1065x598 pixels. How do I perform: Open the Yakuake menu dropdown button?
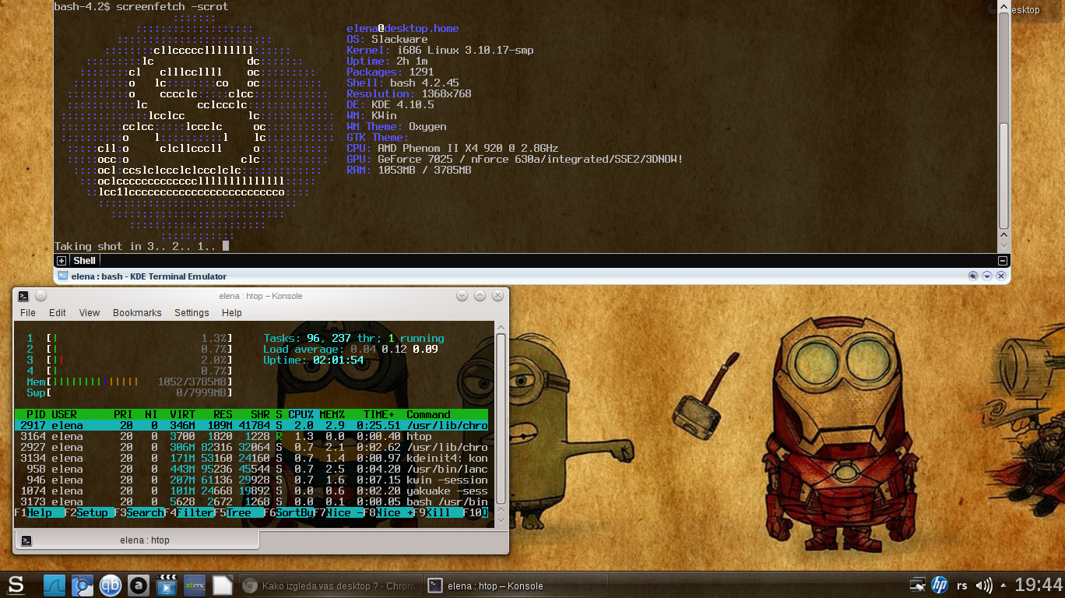point(987,276)
